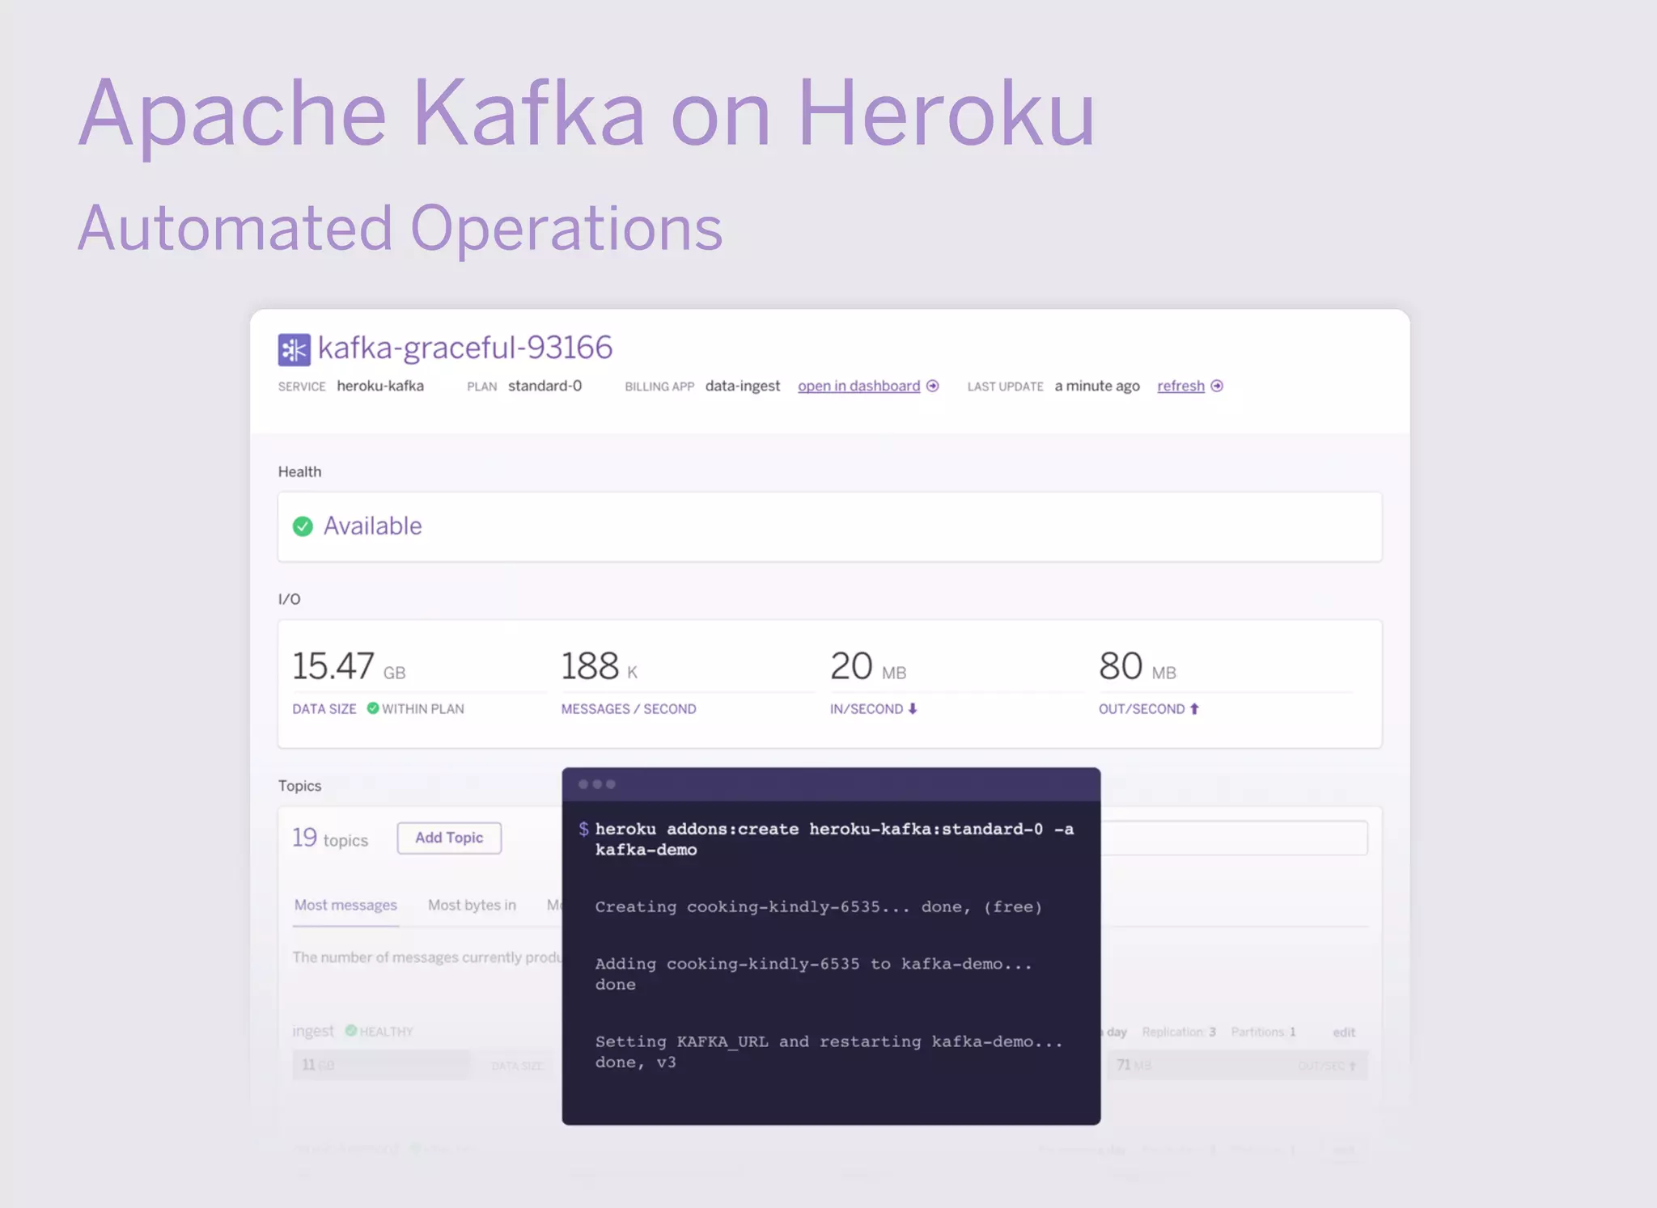Image resolution: width=1657 pixels, height=1208 pixels.
Task: Click 'Creating cooking-kindly-6535' terminal line
Action: click(818, 906)
